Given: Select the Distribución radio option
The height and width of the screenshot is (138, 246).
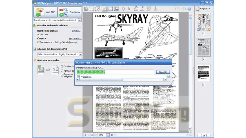Looking at the screenshot, I should (62, 66).
